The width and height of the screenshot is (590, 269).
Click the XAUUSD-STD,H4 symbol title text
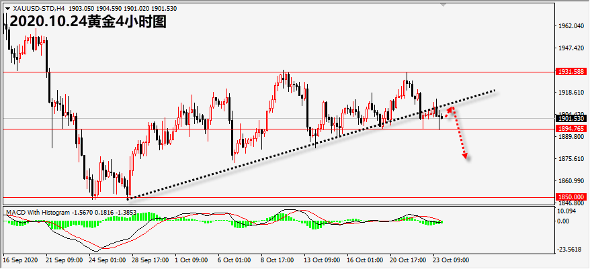[x=40, y=7]
